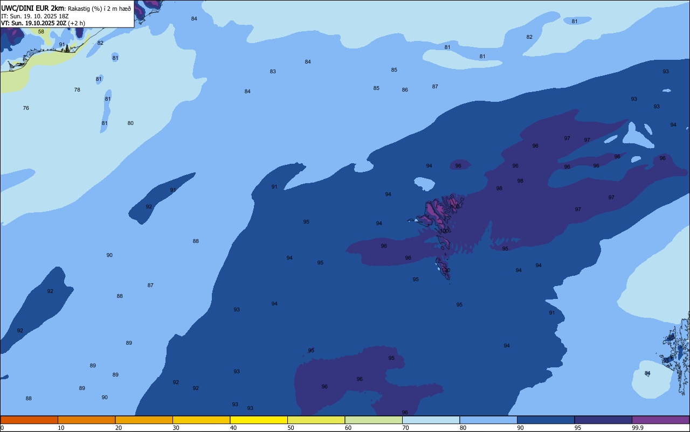
Task: Click the '95' legend scale label
Action: click(578, 428)
